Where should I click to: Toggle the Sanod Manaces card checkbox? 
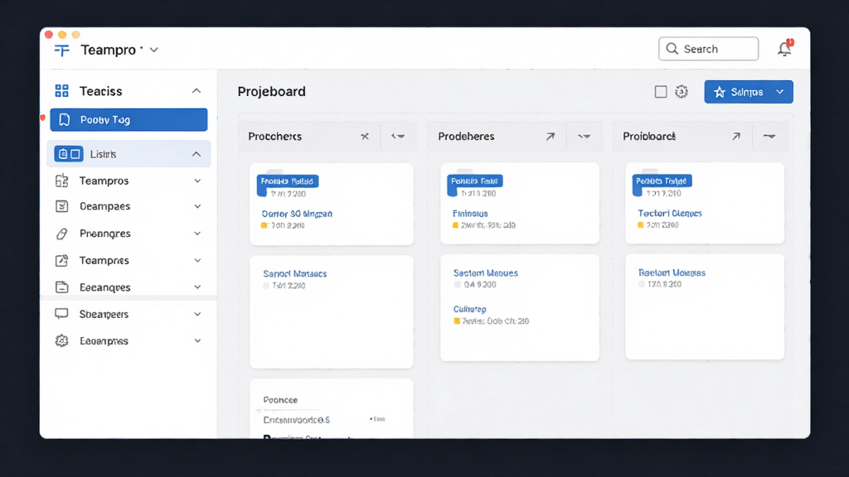[266, 286]
